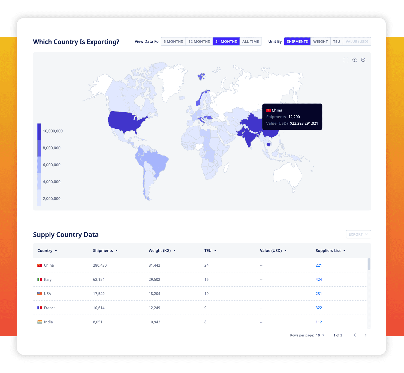Select ALL TIME data range

click(x=251, y=41)
